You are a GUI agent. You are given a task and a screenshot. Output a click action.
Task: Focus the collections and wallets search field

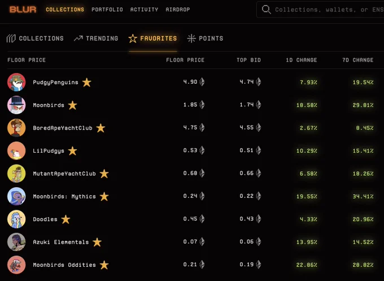point(320,10)
